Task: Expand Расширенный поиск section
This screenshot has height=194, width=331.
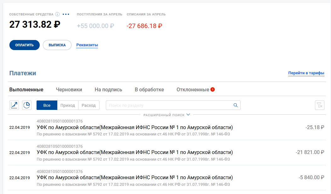Action: coord(167,115)
